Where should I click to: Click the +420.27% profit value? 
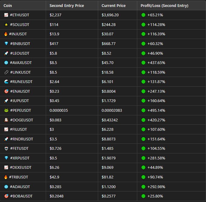pyautogui.click(x=156, y=120)
